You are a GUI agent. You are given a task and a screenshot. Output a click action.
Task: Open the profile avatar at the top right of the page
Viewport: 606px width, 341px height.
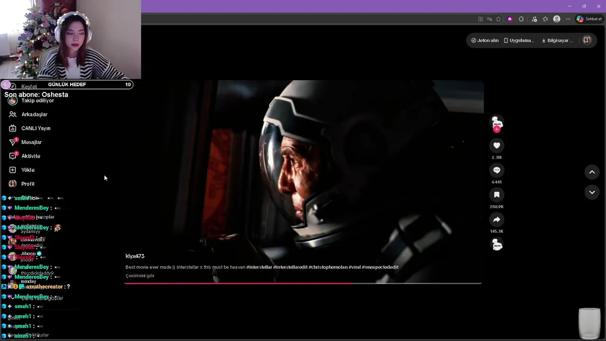coord(587,40)
